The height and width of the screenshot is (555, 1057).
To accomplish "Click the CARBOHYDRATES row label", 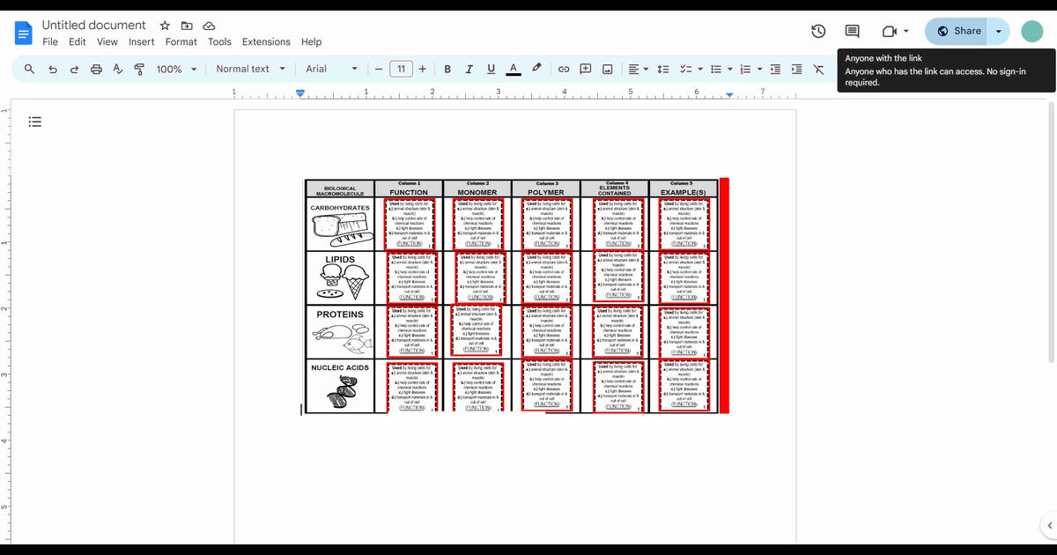I will [340, 208].
